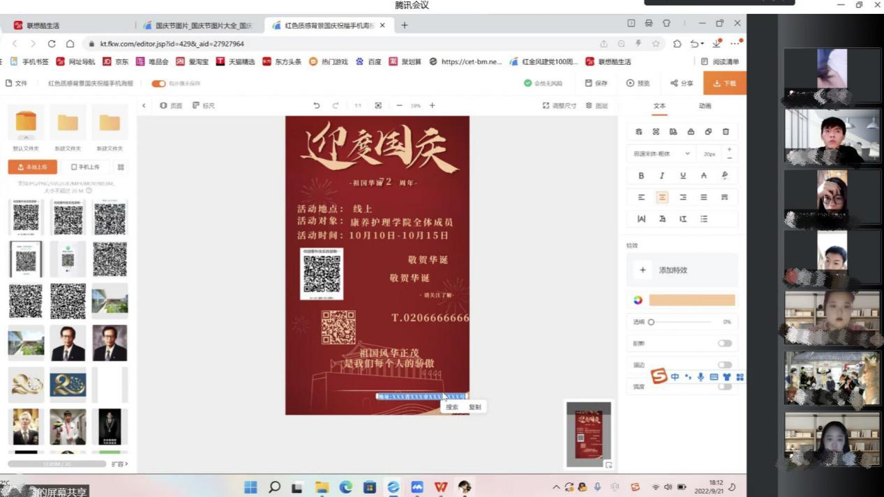Bookmark this page with the star icon
Screen dimensions: 884x497
click(656, 43)
